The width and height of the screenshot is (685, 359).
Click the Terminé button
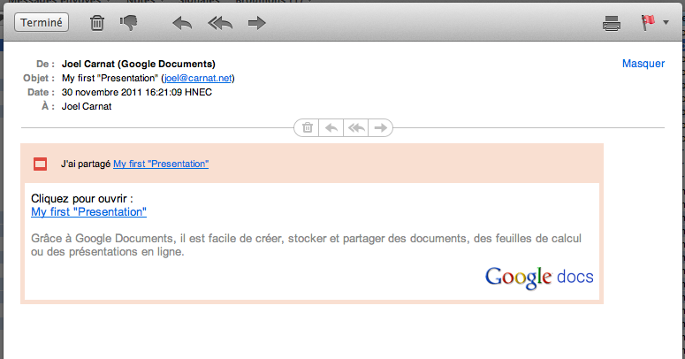tap(42, 22)
